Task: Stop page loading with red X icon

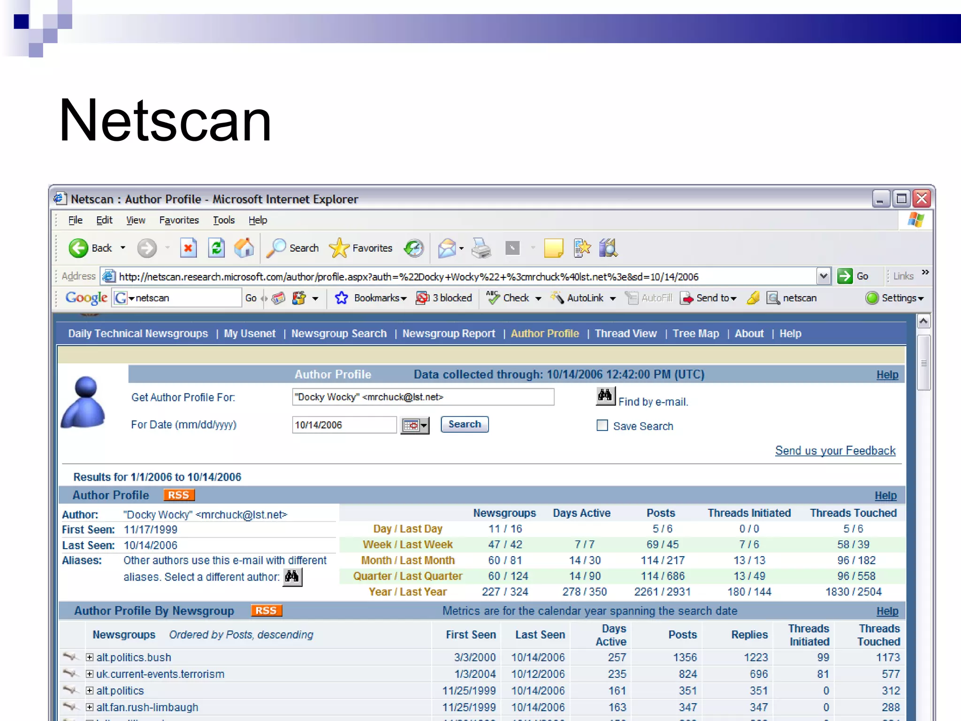Action: 188,248
